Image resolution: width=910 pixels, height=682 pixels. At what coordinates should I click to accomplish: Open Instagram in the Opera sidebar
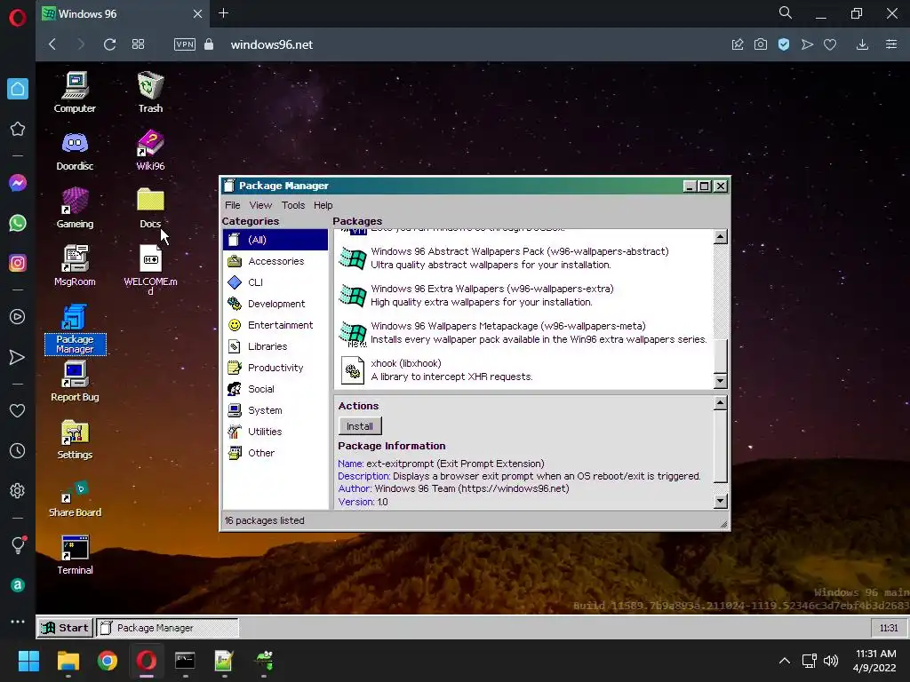point(18,263)
